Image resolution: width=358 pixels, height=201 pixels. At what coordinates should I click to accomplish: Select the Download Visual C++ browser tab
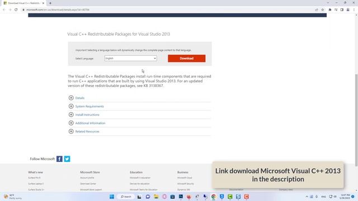click(x=24, y=3)
